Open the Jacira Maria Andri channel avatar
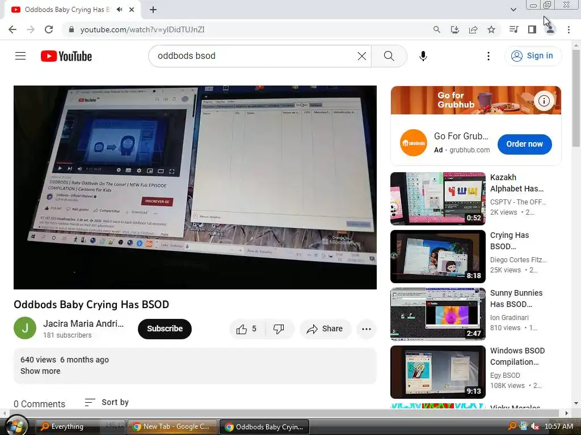This screenshot has width=581, height=435. (25, 328)
